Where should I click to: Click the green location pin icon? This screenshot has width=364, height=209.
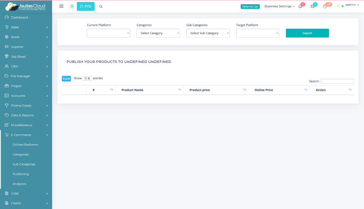point(72,6)
